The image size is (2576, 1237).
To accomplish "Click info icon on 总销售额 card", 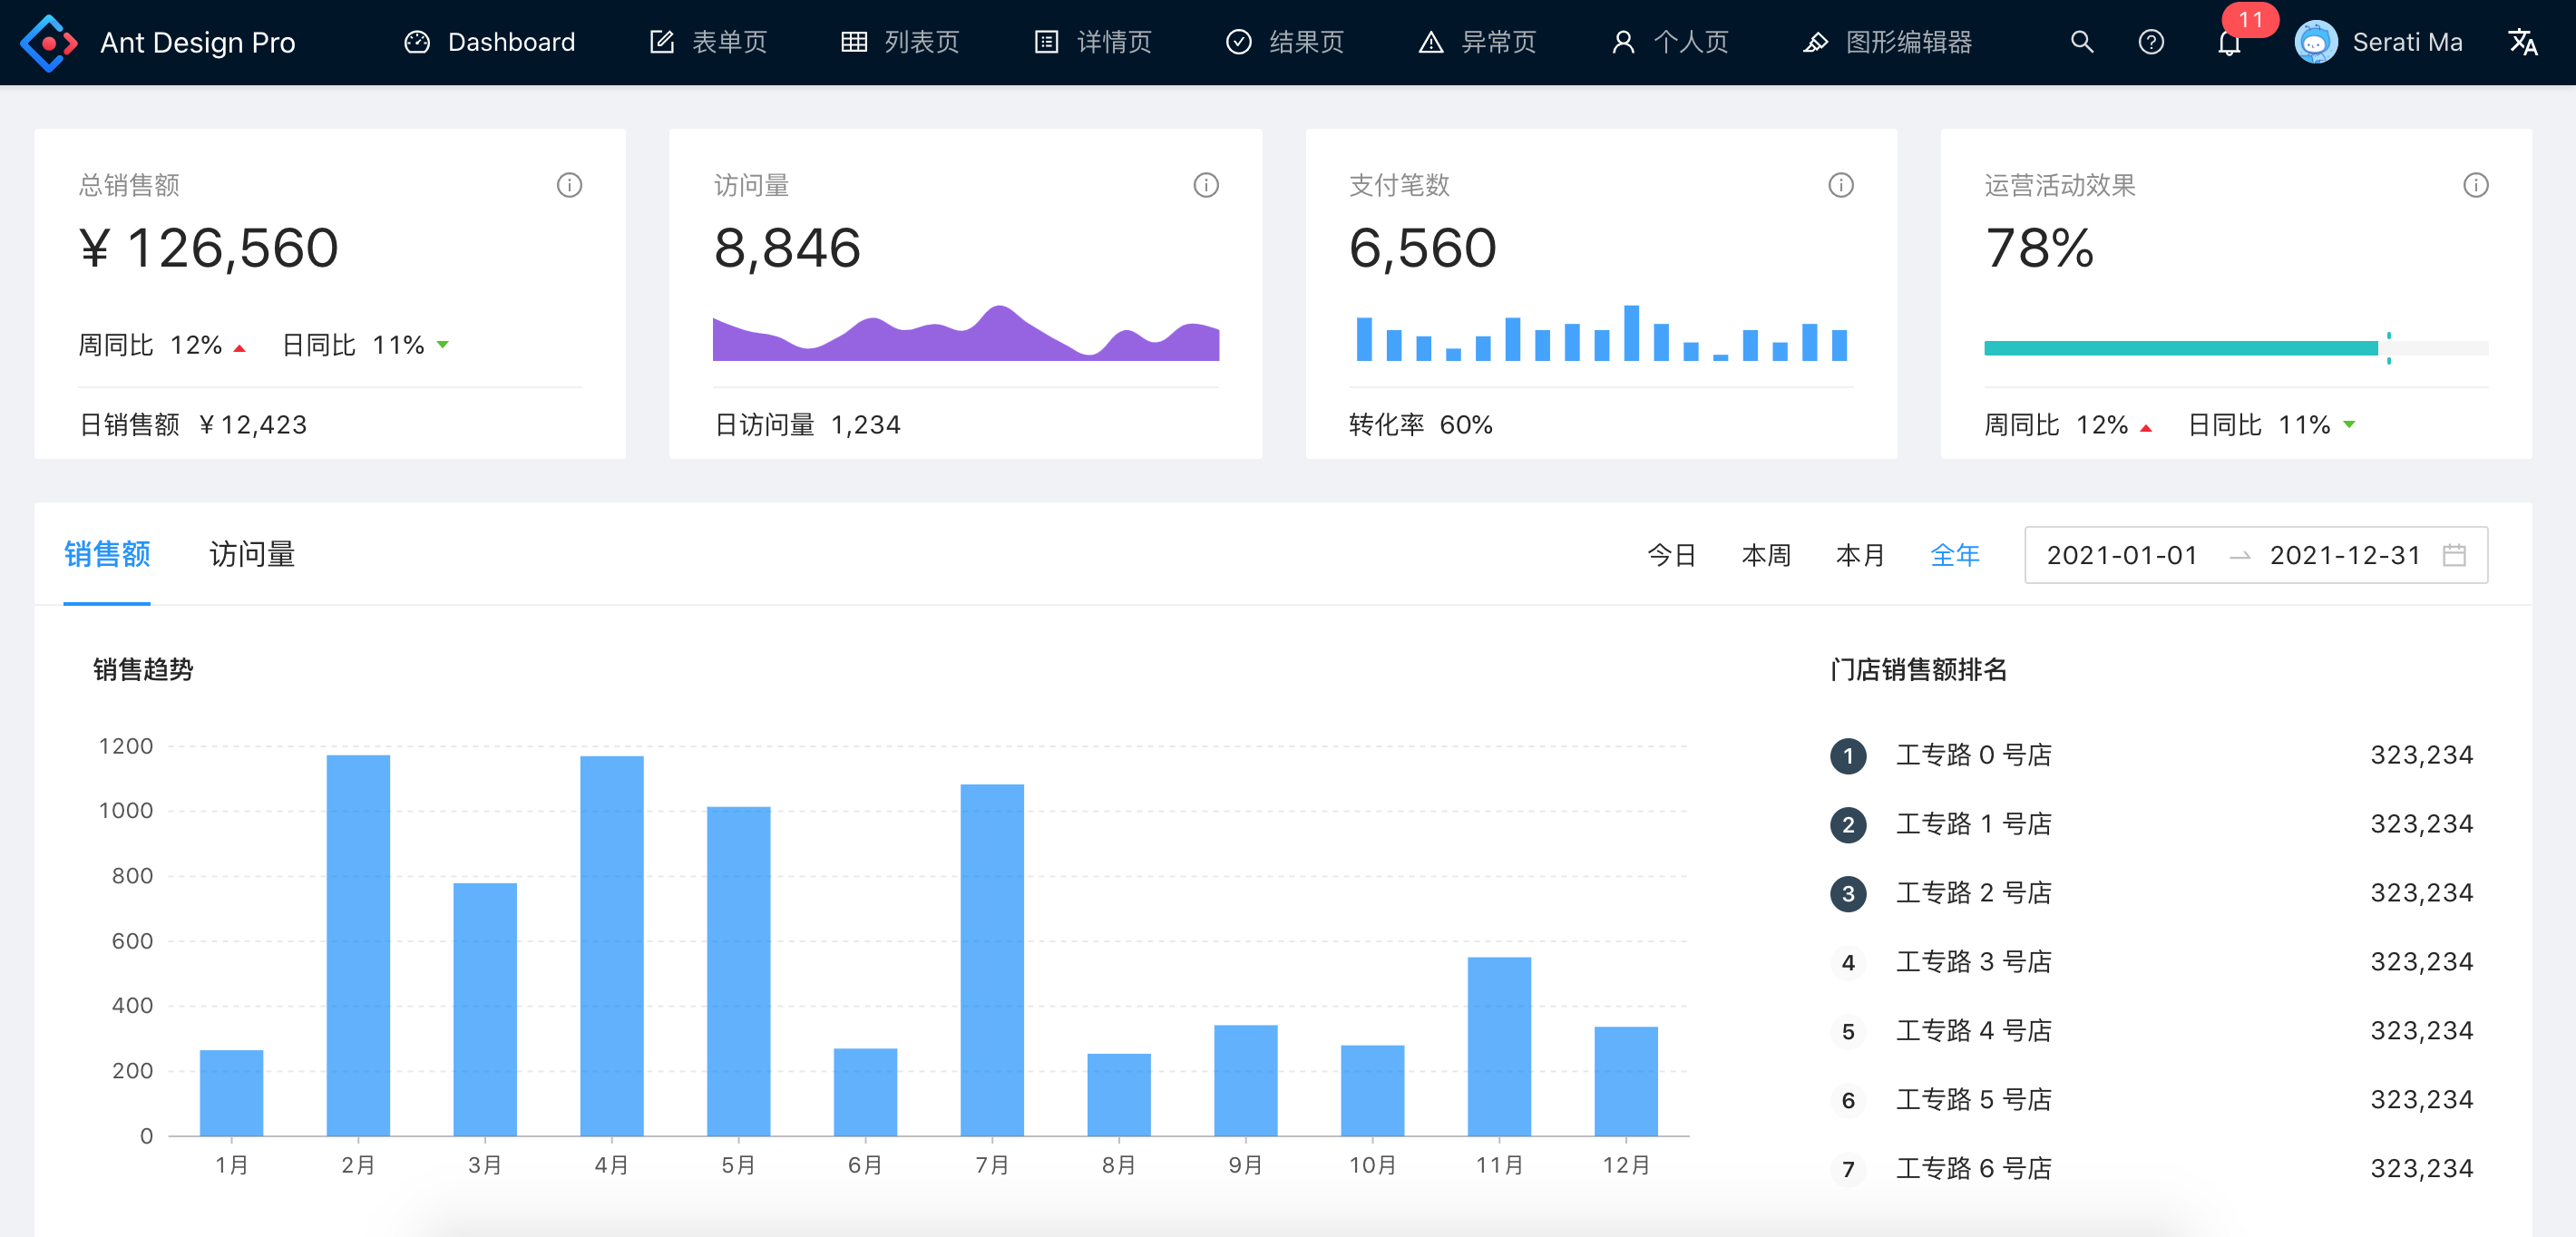I will [569, 185].
